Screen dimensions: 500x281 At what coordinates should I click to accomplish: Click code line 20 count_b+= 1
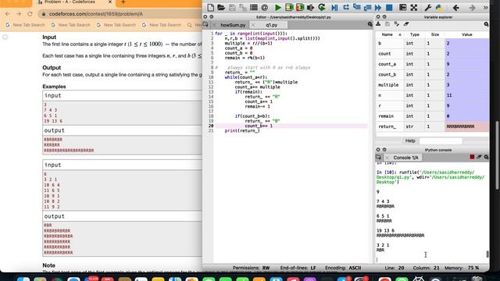click(x=259, y=126)
